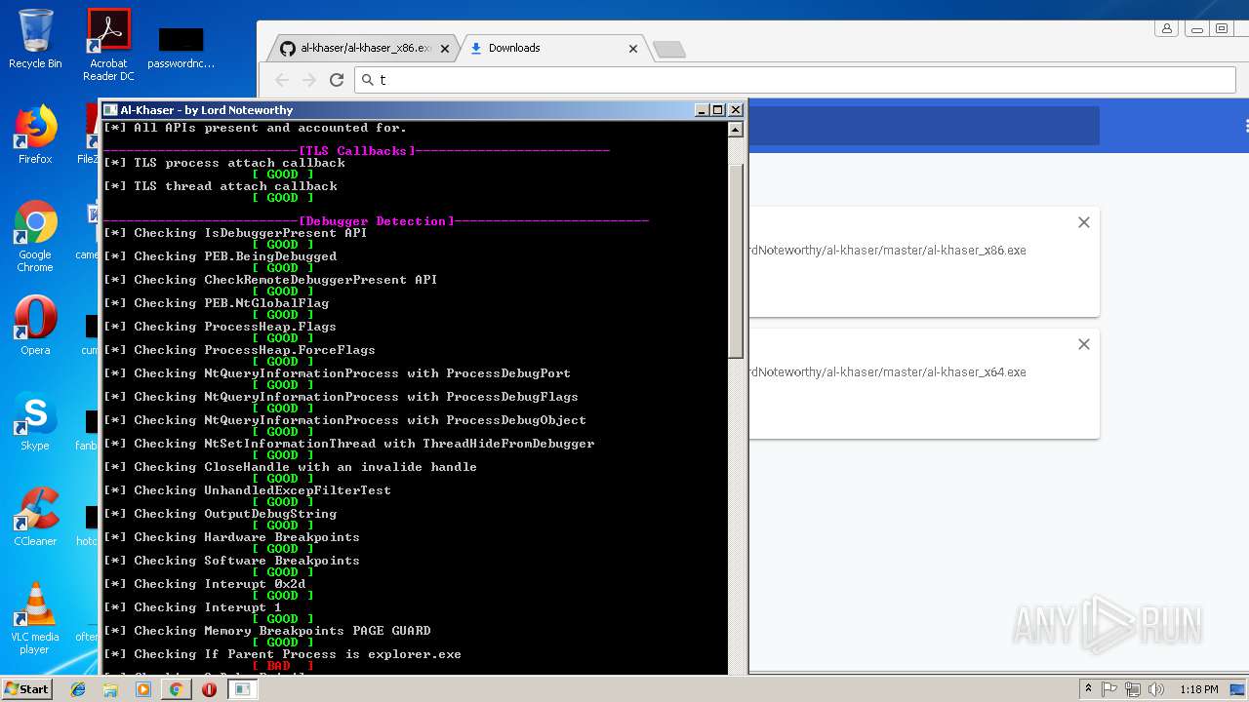Screen dimensions: 1249x702
Task: Open Windows Media Player from the taskbar
Action: [143, 689]
